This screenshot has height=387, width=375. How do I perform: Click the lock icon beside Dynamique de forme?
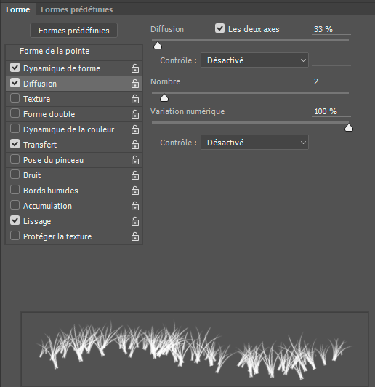(x=135, y=68)
